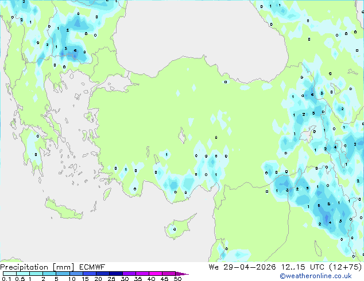Select the 2–5 mm legend swatch
Viewport: 364px width, 281px height.
tap(49, 274)
